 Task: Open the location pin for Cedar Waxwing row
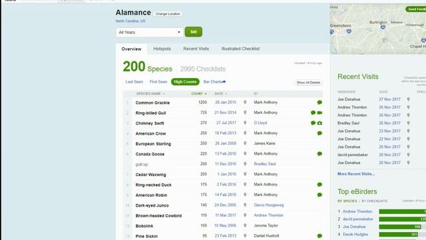coord(245,175)
